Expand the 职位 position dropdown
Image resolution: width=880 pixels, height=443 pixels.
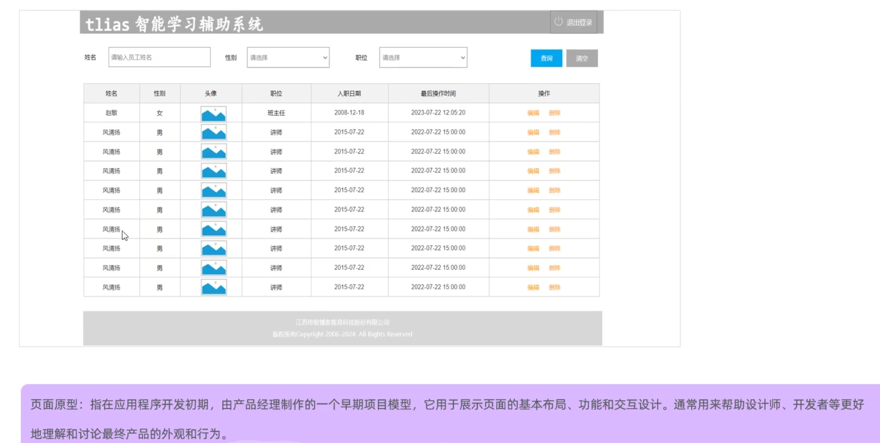coord(423,57)
